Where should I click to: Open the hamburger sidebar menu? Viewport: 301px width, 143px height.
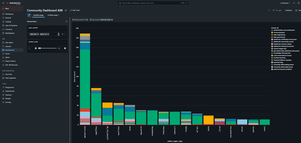pyautogui.click(x=3, y=3)
